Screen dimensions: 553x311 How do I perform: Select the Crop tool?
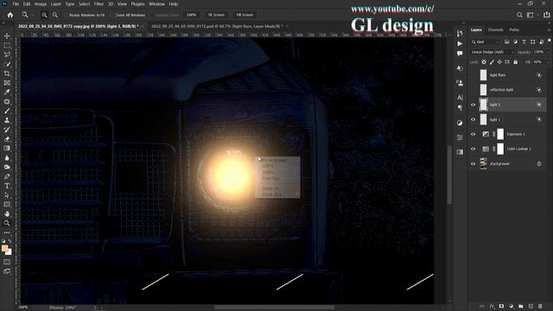coord(7,73)
